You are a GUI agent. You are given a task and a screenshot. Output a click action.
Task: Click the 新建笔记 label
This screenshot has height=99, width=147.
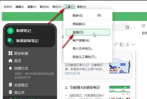coord(23,31)
